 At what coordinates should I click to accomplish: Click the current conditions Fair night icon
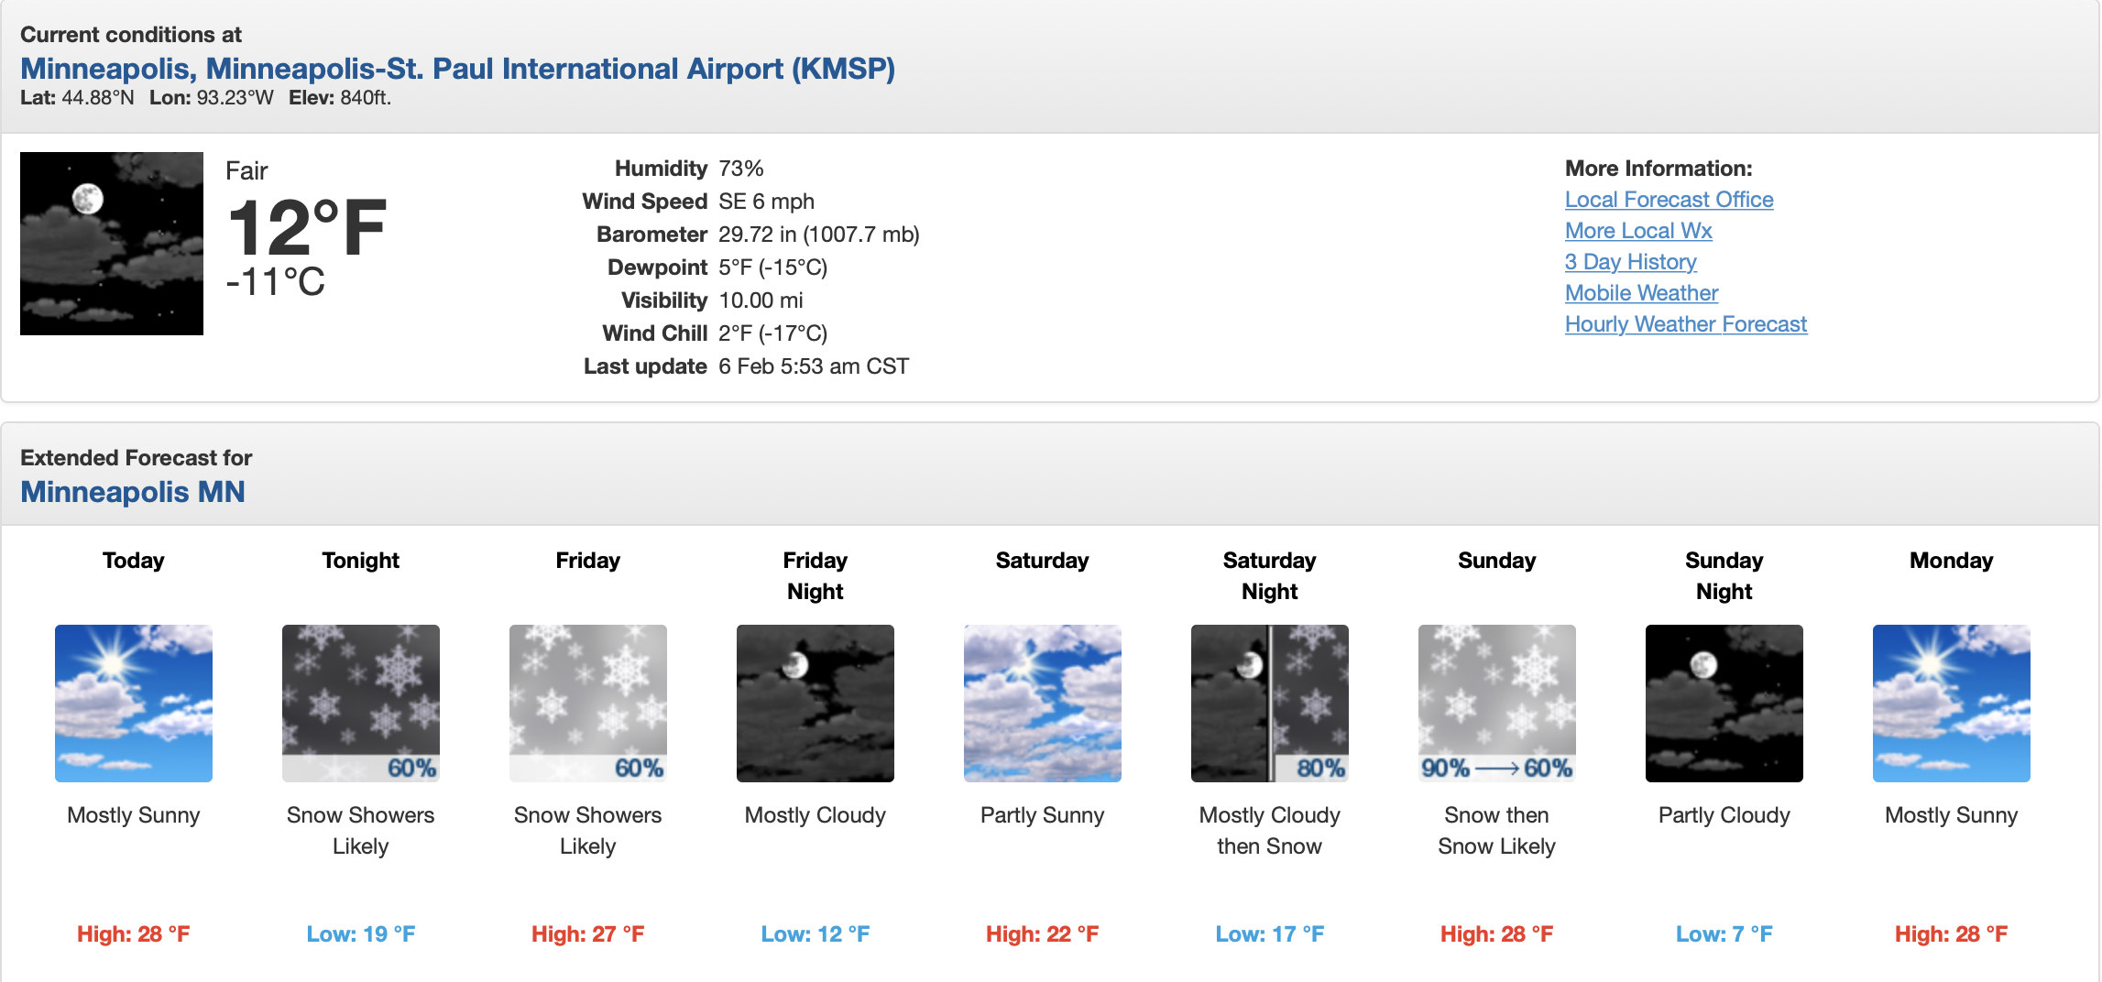tap(112, 244)
